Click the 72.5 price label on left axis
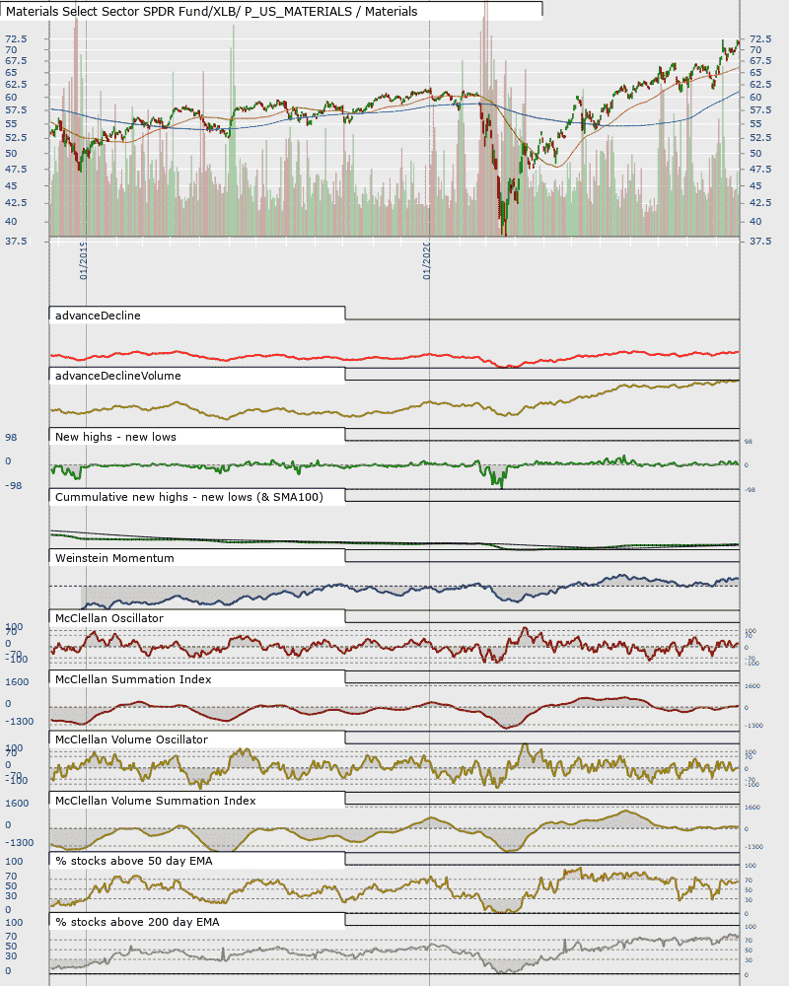Image resolution: width=789 pixels, height=986 pixels. click(17, 39)
